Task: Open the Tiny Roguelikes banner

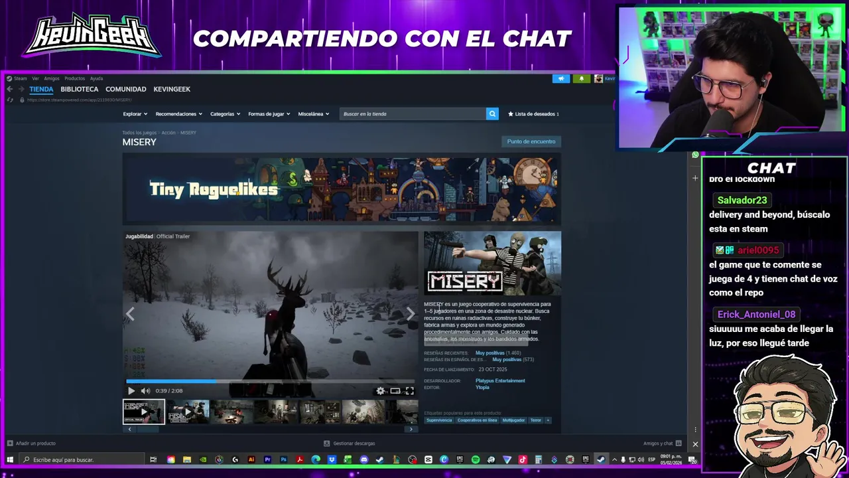Action: click(342, 189)
